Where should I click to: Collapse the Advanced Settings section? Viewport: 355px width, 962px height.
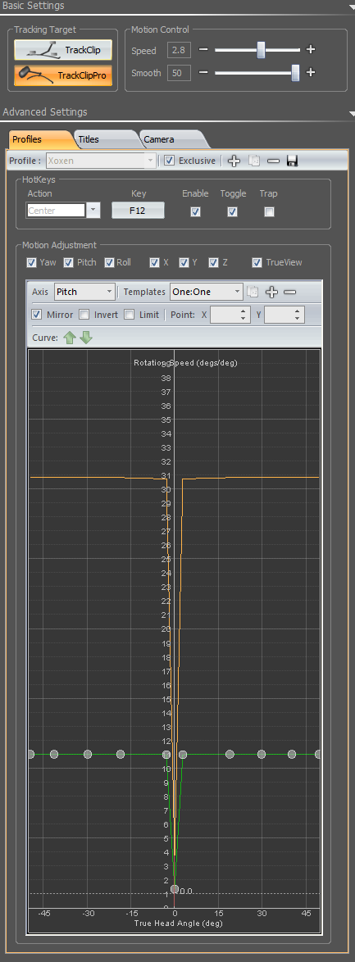pos(352,114)
